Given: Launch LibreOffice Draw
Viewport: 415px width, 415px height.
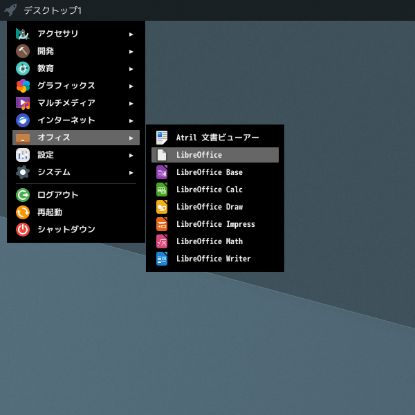Looking at the screenshot, I should pos(215,207).
